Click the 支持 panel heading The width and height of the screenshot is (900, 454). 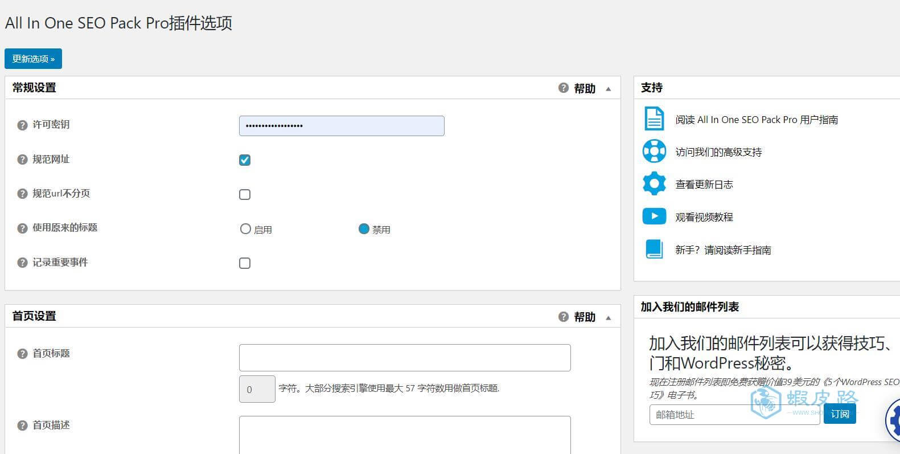click(x=652, y=88)
